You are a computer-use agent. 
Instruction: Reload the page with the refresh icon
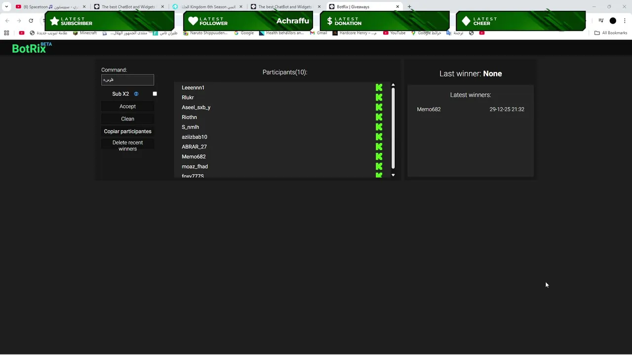pyautogui.click(x=31, y=21)
